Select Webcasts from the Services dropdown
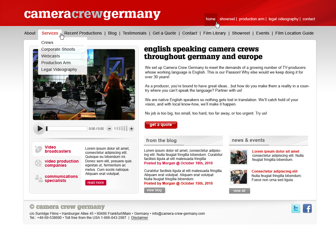Image resolution: width=336 pixels, height=230 pixels. point(51,56)
